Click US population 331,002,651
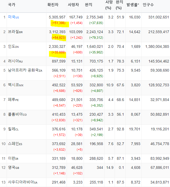Viewport: 170px width, 187px height. (159, 17)
